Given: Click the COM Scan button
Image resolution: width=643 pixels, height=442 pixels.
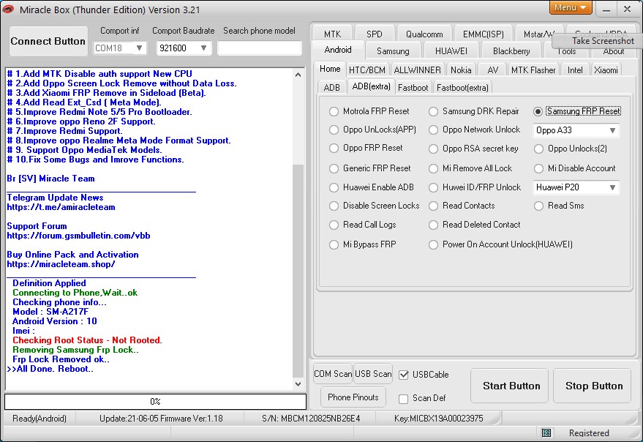Looking at the screenshot, I should [333, 374].
